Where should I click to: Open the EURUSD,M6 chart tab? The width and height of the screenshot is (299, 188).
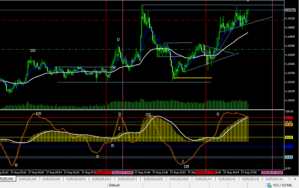click(51, 179)
